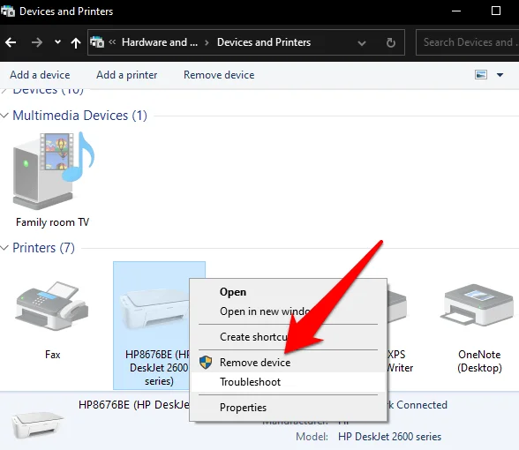Image resolution: width=519 pixels, height=450 pixels.
Task: Collapse the Printers group
Action: point(4,248)
